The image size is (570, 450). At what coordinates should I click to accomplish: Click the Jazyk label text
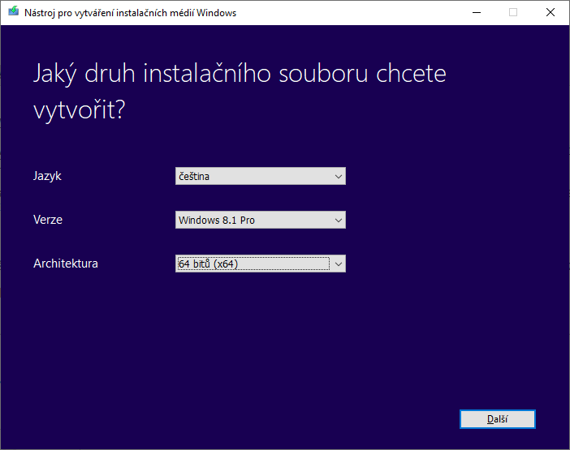[x=47, y=177]
